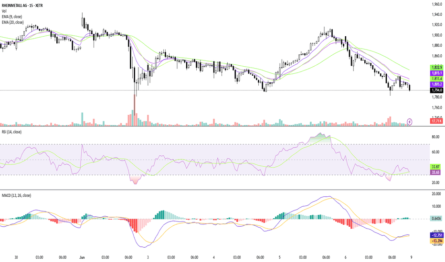Click the 10.000 MACD scale label
This screenshot has width=445, height=262.
click(436, 206)
